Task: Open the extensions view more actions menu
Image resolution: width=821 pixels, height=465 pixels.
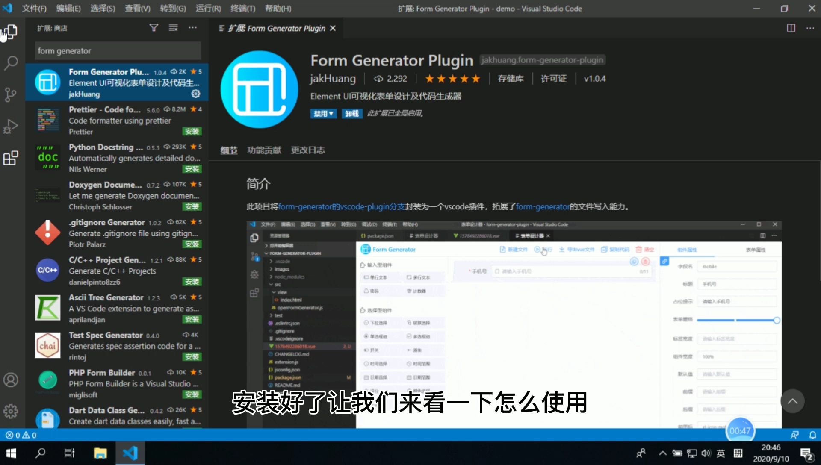Action: pos(193,28)
